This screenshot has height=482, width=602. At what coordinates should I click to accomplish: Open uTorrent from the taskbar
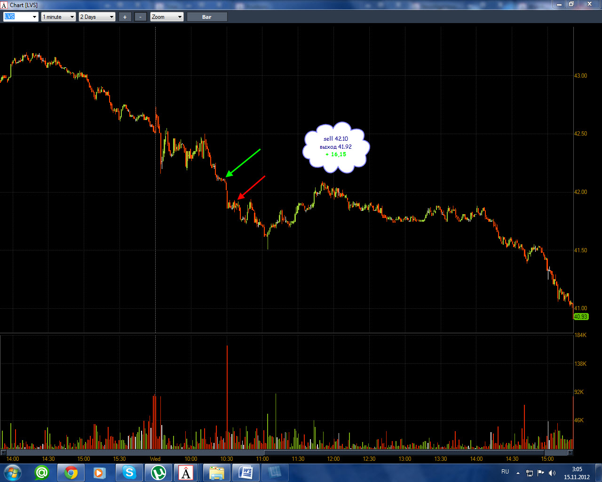point(158,473)
